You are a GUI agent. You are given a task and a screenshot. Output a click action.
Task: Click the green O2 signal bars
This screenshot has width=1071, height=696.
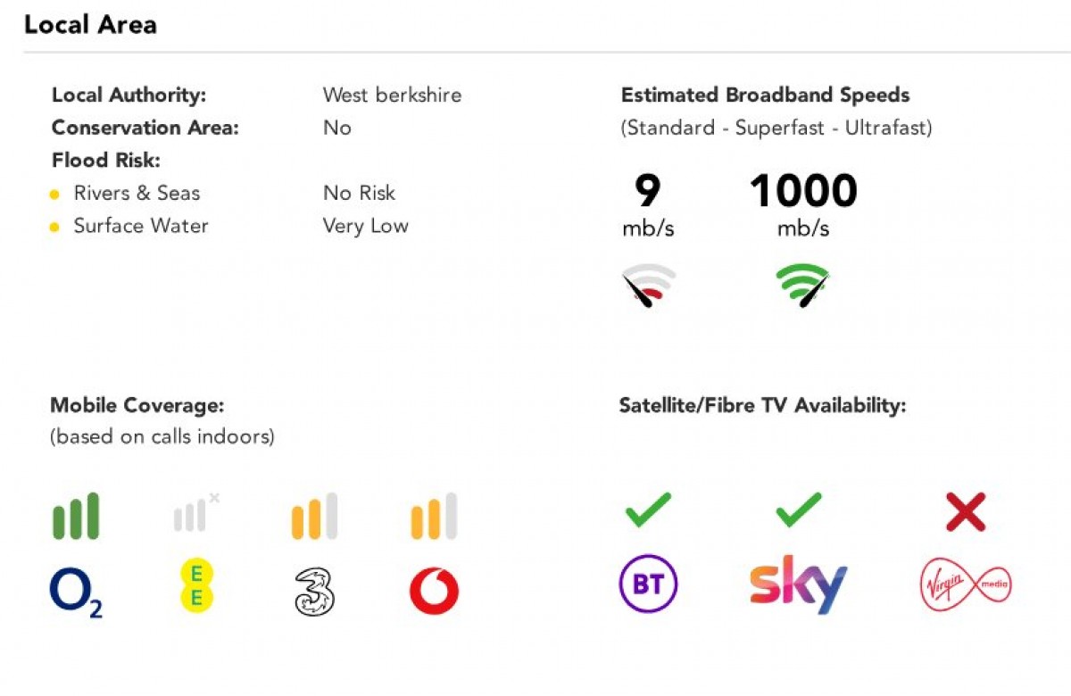tap(76, 517)
